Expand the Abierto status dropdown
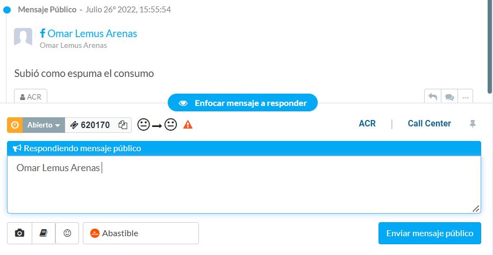Screen dimensions: 493x255 44,125
